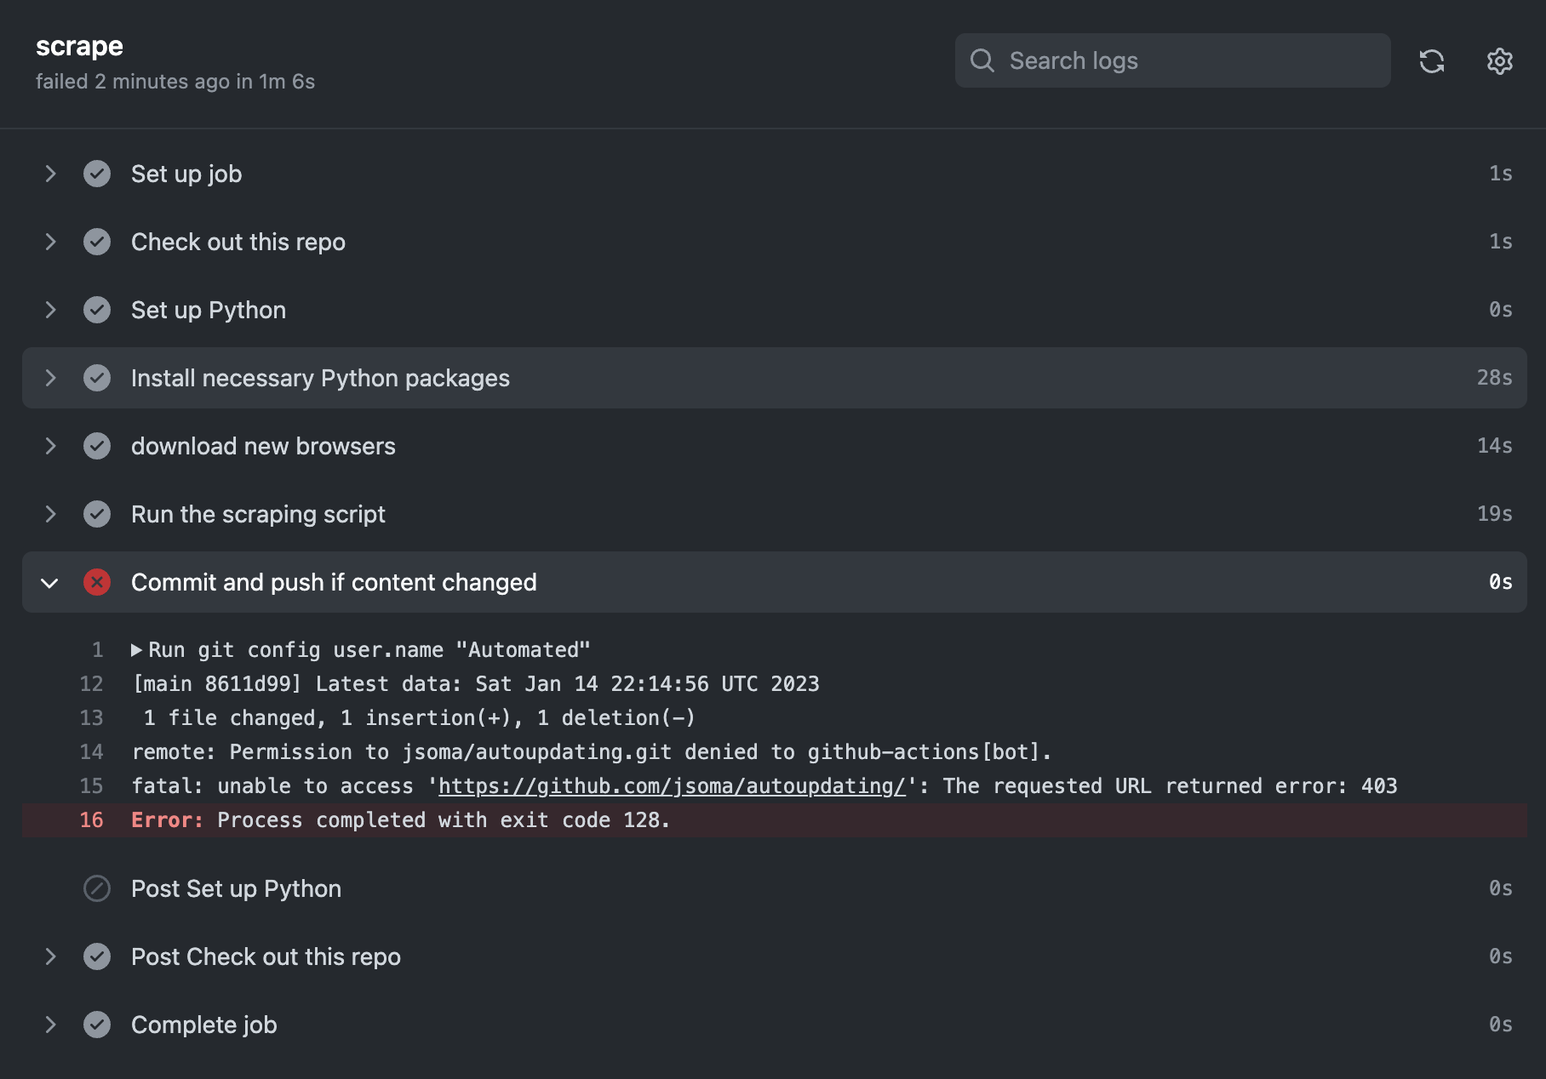Select the Run the scraping script step
This screenshot has width=1546, height=1079.
(258, 514)
